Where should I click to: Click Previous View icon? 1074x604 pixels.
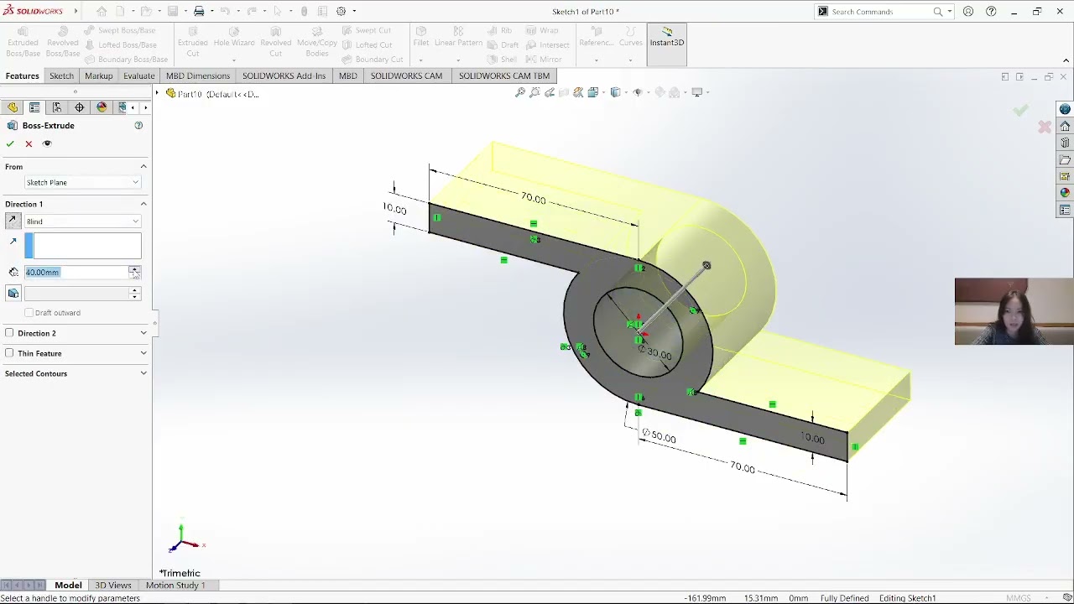click(550, 92)
